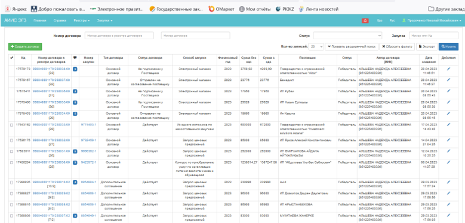
Task: Expand the Закупки menu
Action: 105,21
